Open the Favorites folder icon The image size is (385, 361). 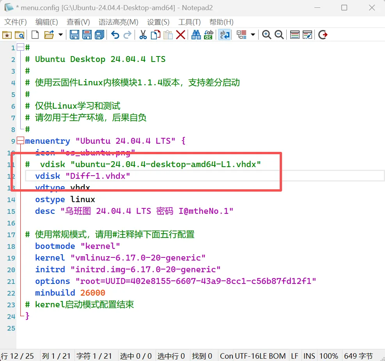pos(7,35)
